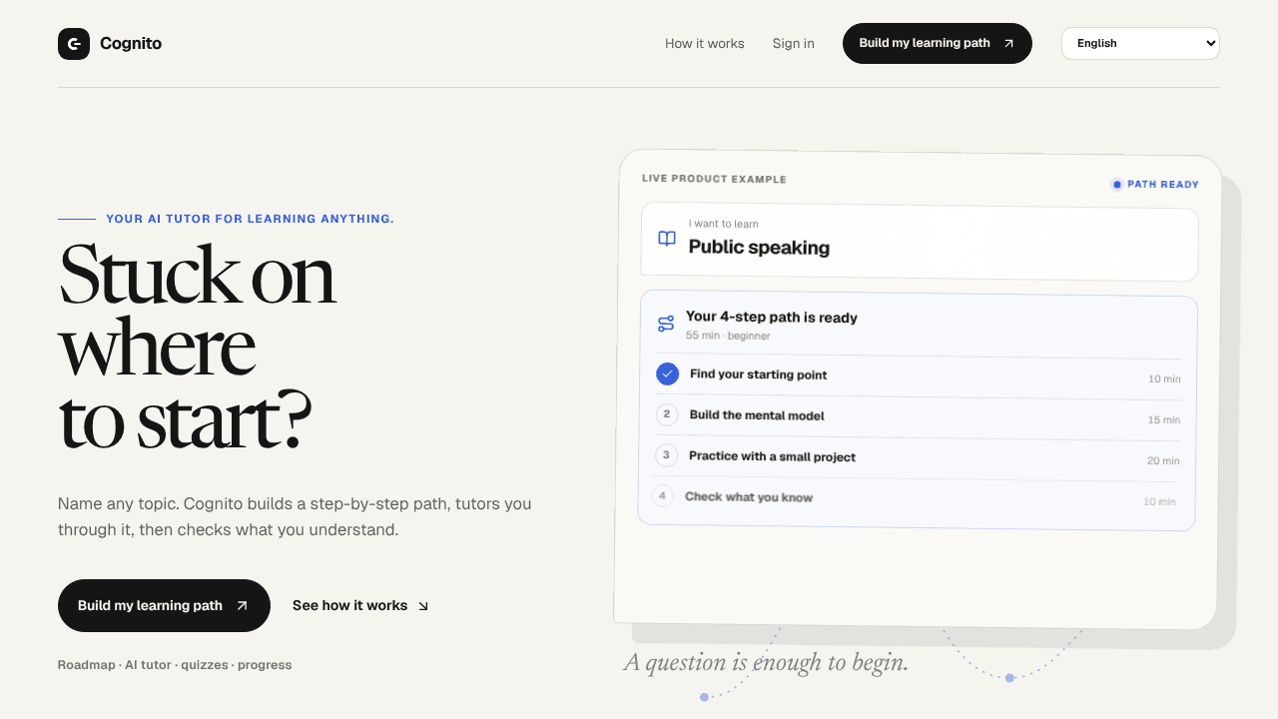Image resolution: width=1278 pixels, height=719 pixels.
Task: Go to Sign in
Action: click(x=794, y=44)
